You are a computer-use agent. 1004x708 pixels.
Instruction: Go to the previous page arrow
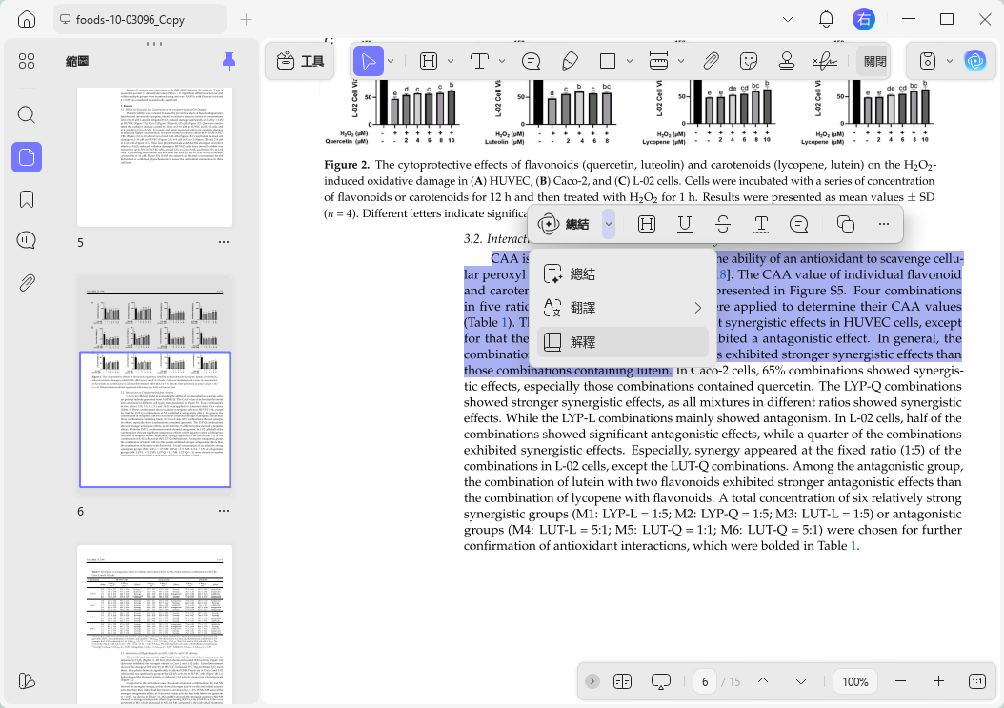click(763, 681)
